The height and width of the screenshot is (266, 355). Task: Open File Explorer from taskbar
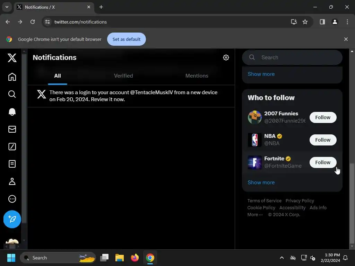point(120,258)
